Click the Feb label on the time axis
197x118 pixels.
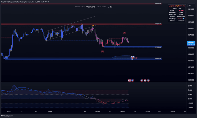(159, 112)
